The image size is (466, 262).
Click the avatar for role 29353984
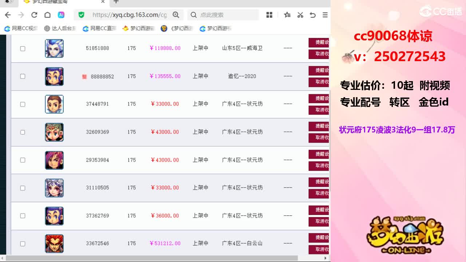point(54,160)
